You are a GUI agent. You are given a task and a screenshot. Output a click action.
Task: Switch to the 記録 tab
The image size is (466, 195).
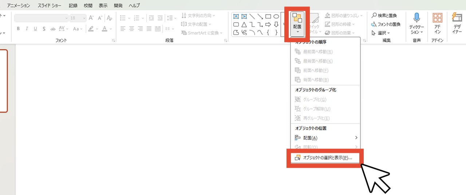[x=73, y=5]
